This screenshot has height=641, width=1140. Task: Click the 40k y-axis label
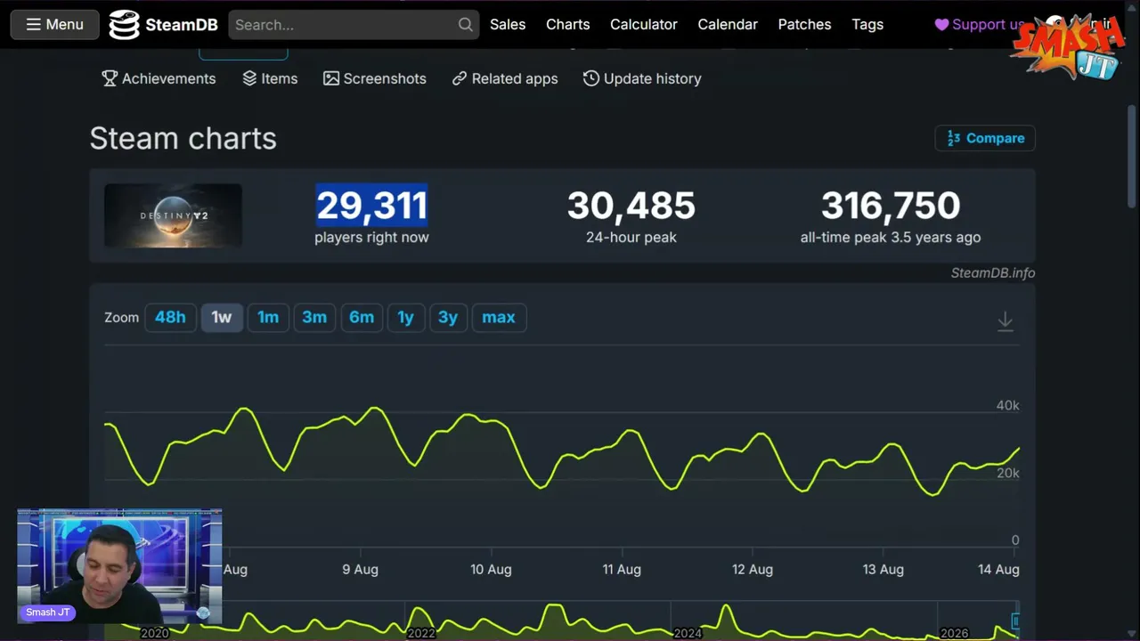click(1007, 405)
